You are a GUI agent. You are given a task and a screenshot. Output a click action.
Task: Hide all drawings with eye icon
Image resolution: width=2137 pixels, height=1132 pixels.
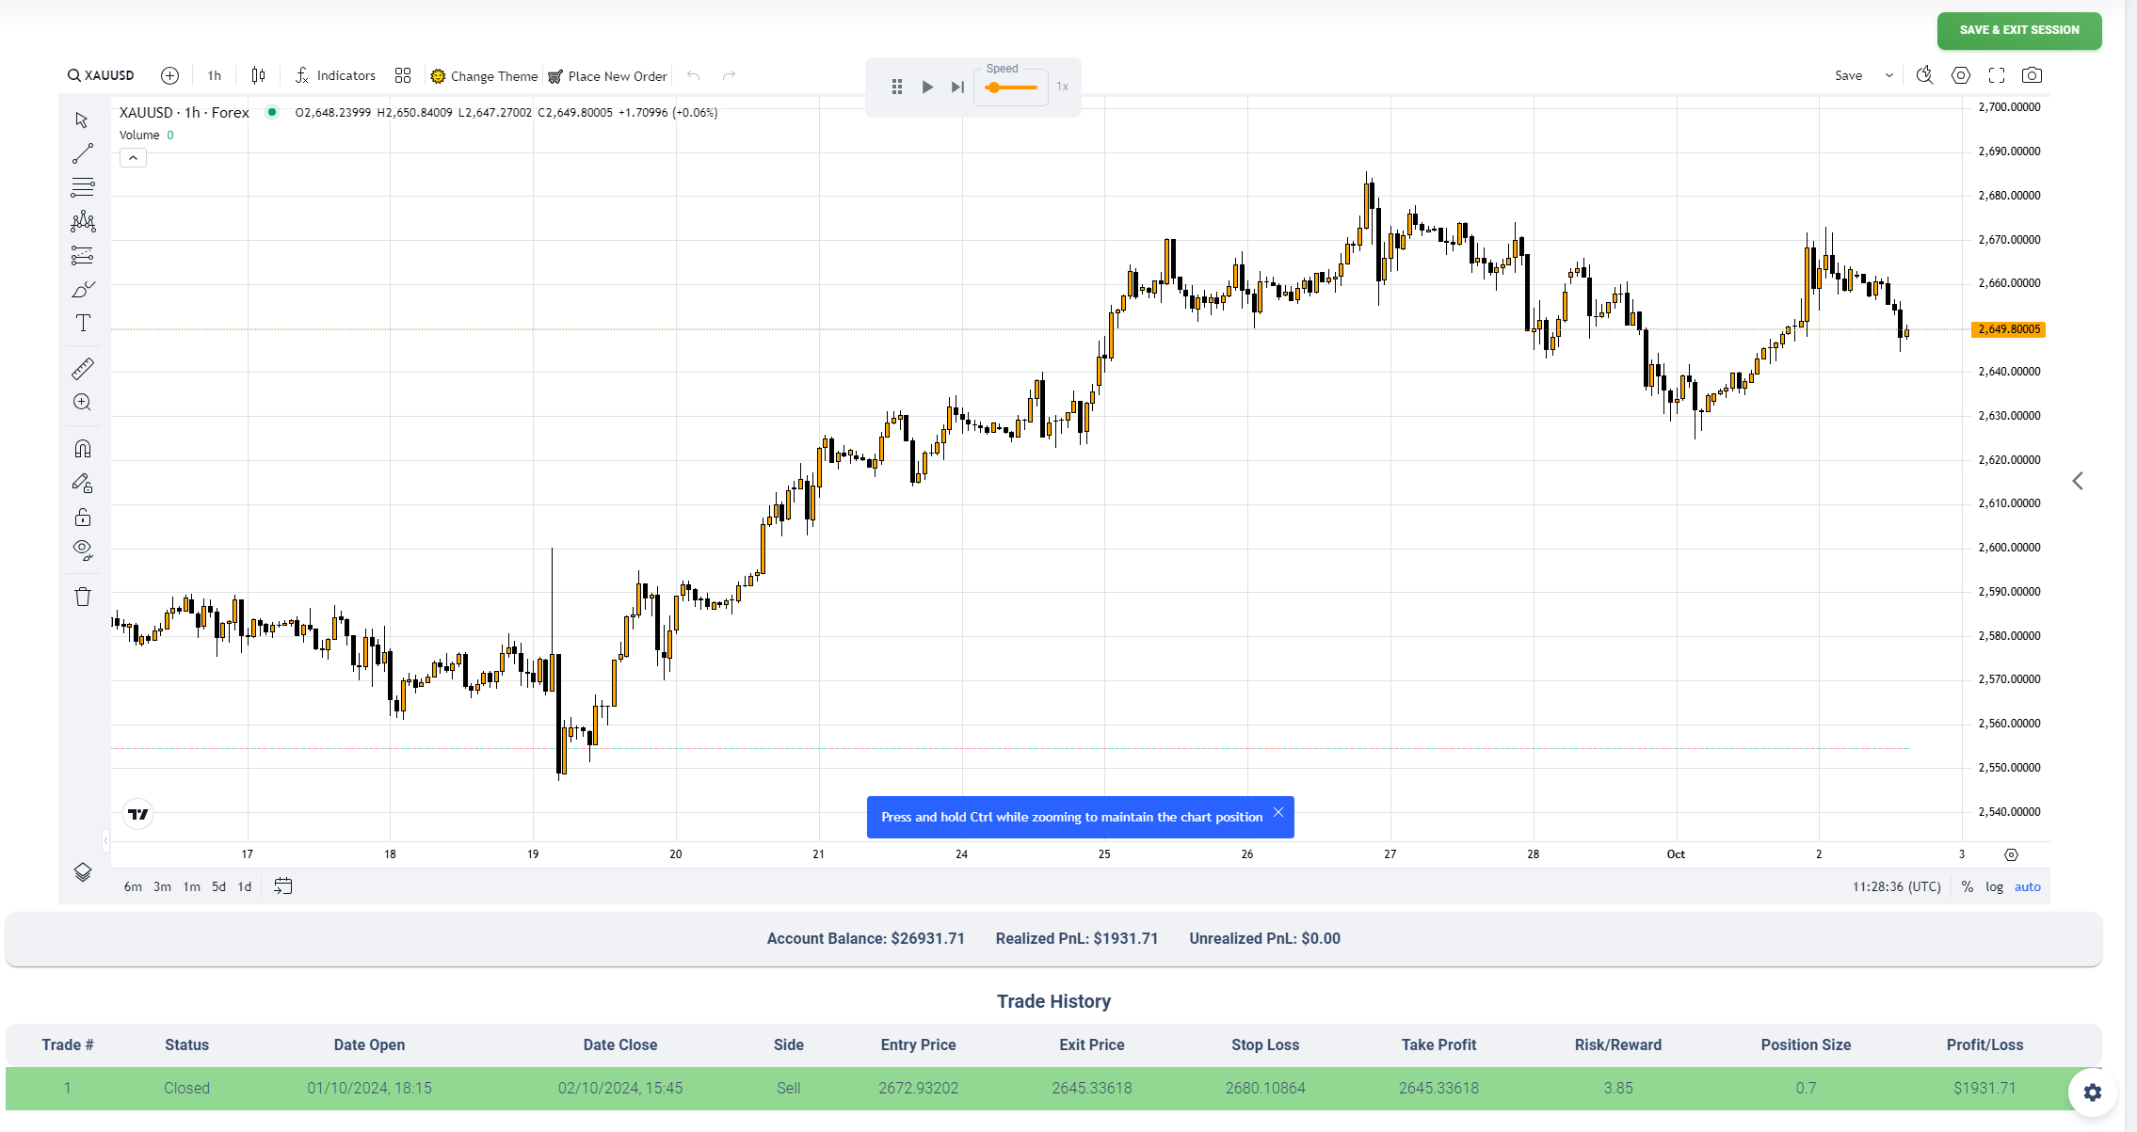(x=82, y=550)
